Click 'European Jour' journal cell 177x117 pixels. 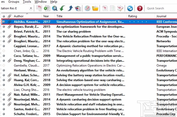pos(167,26)
